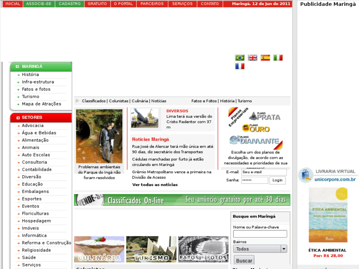This screenshot has width=359, height=269.
Task: Open Colunistas in the section bar
Action: (119, 101)
